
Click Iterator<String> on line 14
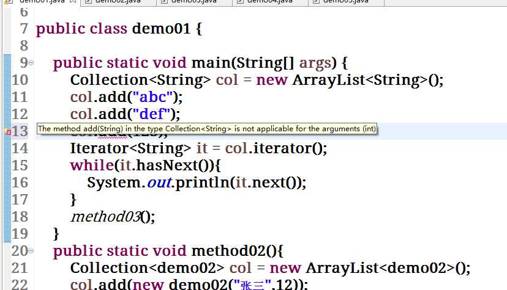pos(130,148)
